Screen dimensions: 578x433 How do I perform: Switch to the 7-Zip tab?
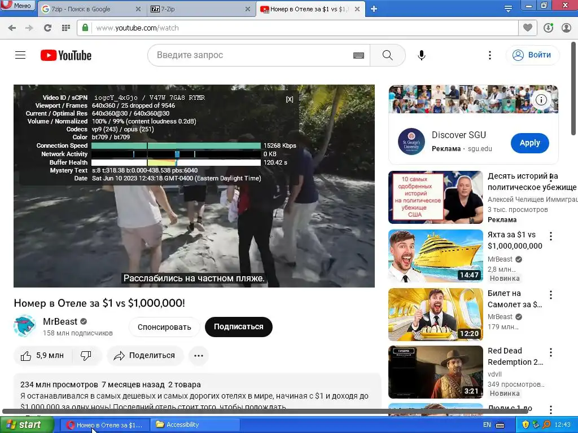200,9
